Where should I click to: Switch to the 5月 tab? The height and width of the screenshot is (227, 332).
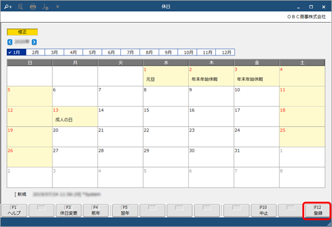pyautogui.click(x=93, y=52)
